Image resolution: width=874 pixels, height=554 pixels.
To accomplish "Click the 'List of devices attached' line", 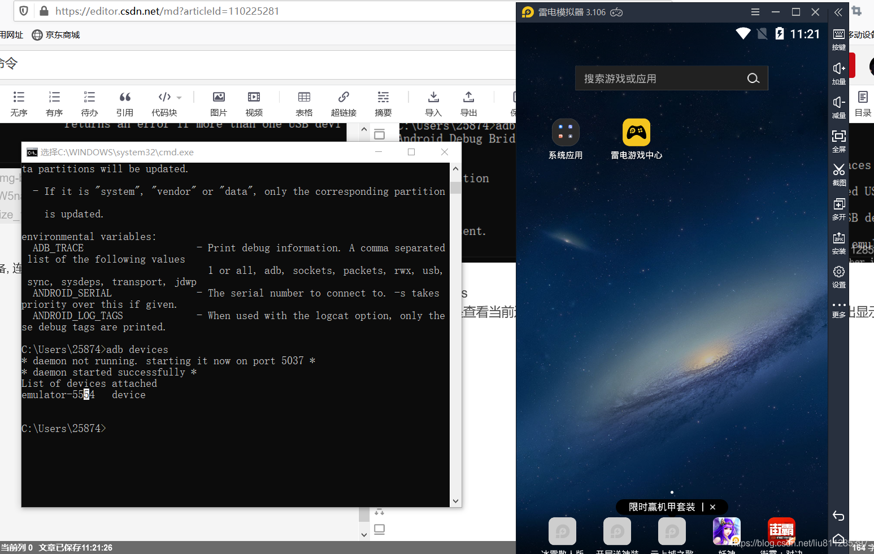I will [89, 383].
